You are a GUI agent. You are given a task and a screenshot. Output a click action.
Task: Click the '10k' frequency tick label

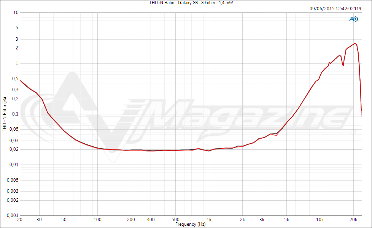320,220
